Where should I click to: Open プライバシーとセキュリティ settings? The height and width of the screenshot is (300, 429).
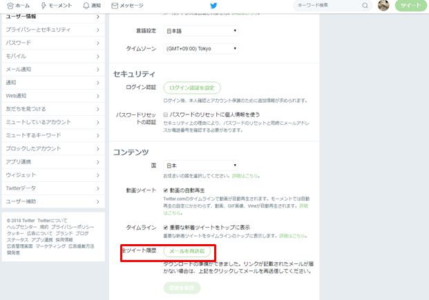click(x=53, y=30)
